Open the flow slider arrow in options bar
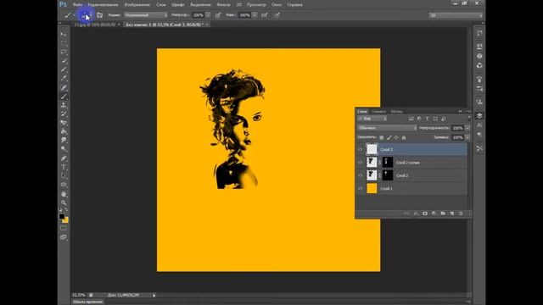543x305 pixels. pyautogui.click(x=255, y=15)
